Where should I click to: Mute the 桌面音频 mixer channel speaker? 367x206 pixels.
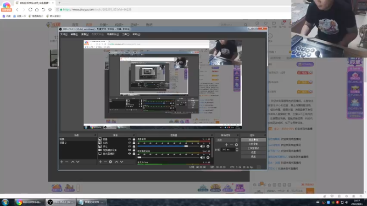click(202, 146)
